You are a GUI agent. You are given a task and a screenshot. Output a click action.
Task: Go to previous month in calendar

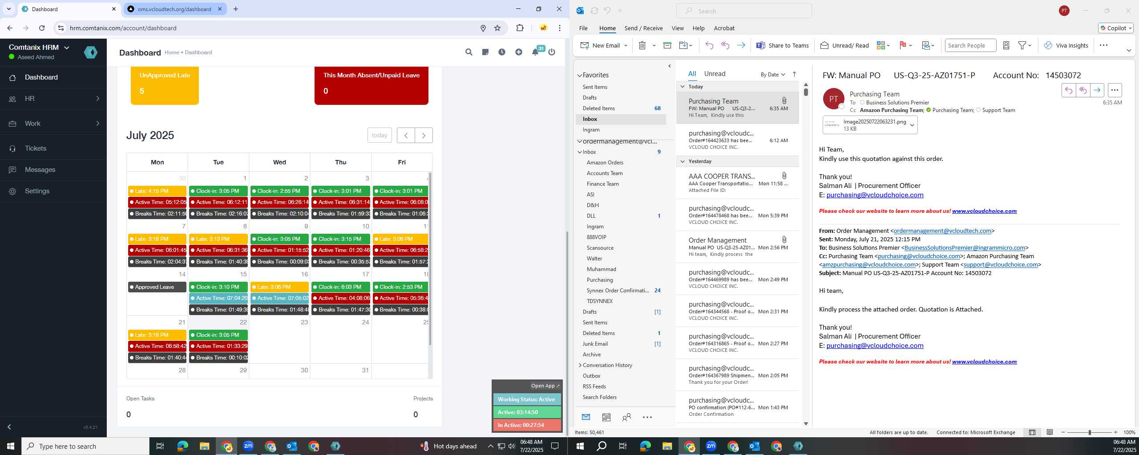pyautogui.click(x=406, y=136)
